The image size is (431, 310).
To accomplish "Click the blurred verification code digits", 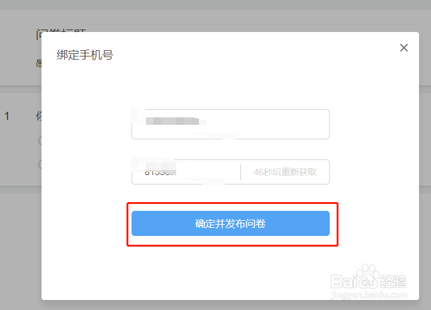I will click(x=161, y=169).
